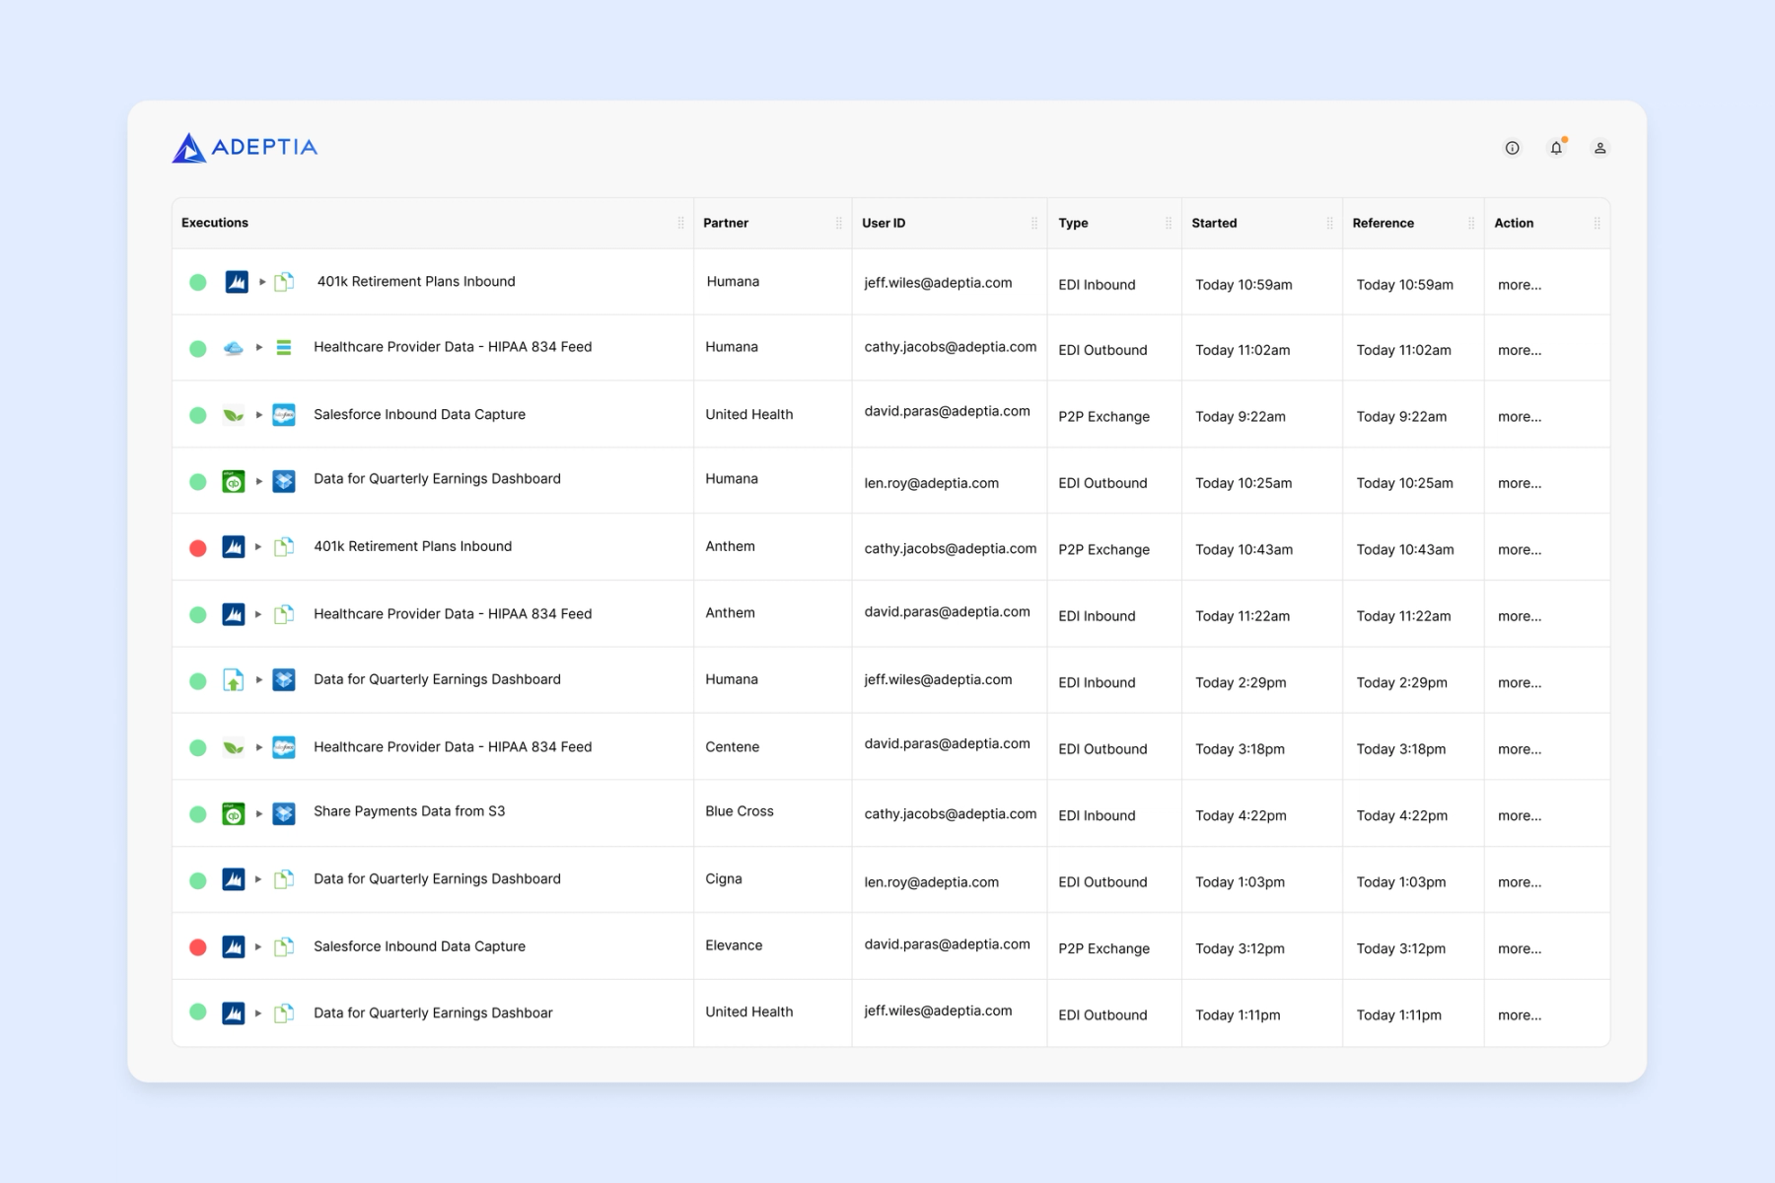Click the "Elevance" partner cell

coord(734,945)
